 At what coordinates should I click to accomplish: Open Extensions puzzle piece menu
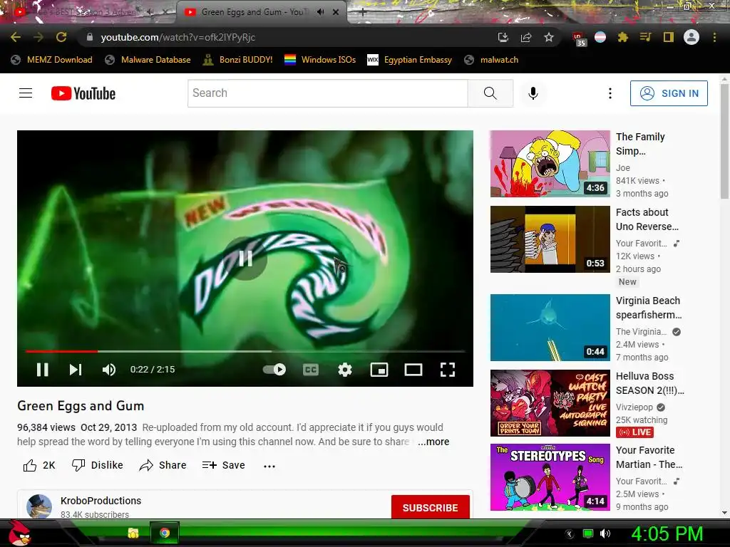[623, 37]
